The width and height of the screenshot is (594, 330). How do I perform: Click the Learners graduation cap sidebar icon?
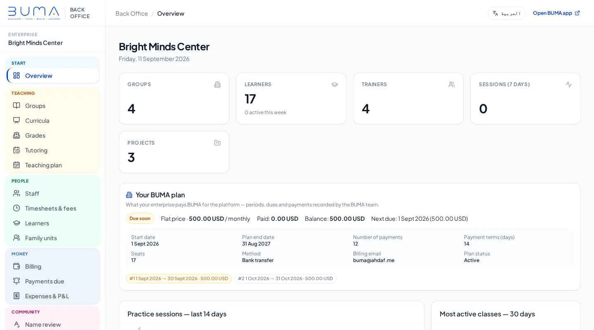coord(16,223)
